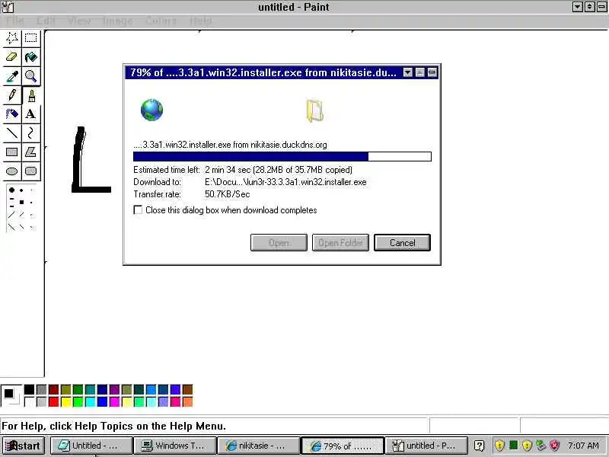Switch to the Windows T... taskbar button
Image resolution: width=609 pixels, height=457 pixels.
click(175, 446)
